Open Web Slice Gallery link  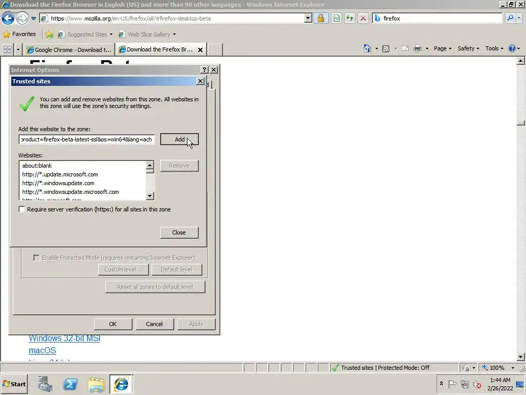click(x=147, y=34)
